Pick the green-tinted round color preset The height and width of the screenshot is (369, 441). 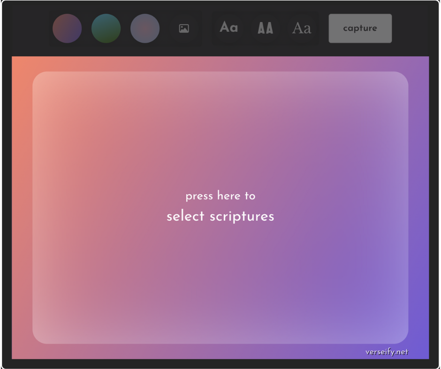pos(106,29)
